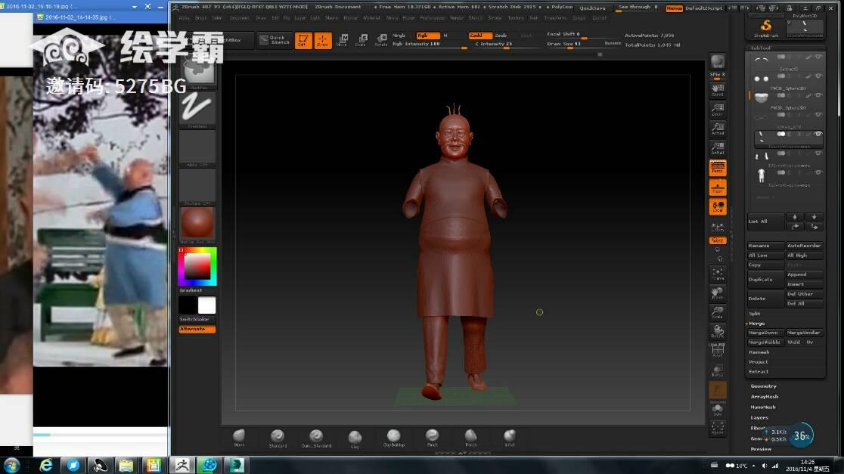Activate Rotate mode in top shelf
Viewport: 844px width, 474px height.
381,40
